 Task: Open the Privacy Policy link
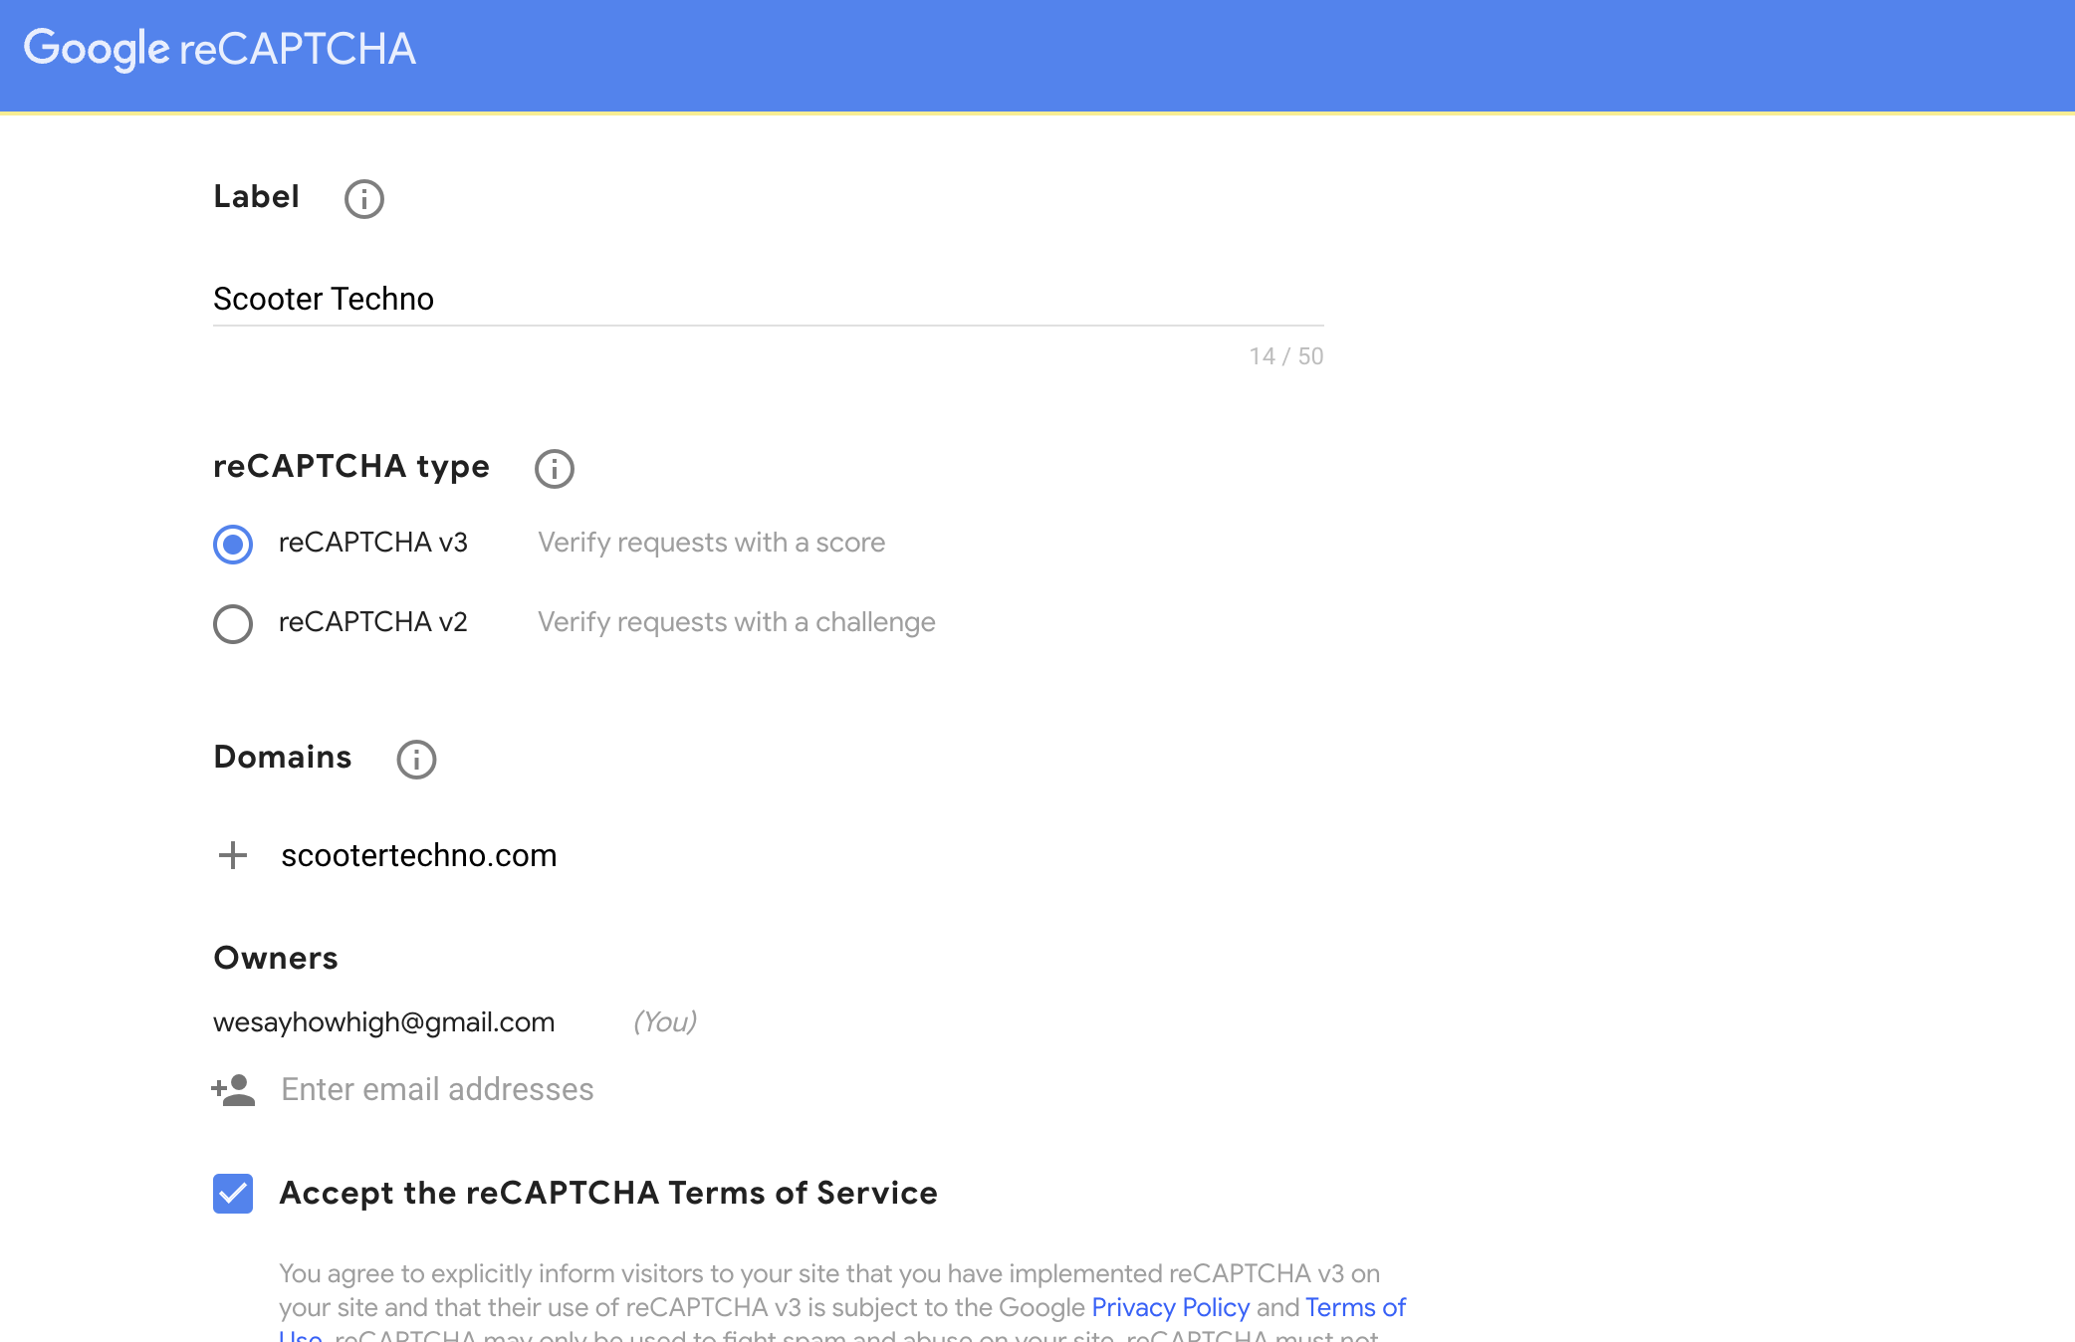tap(1169, 1307)
